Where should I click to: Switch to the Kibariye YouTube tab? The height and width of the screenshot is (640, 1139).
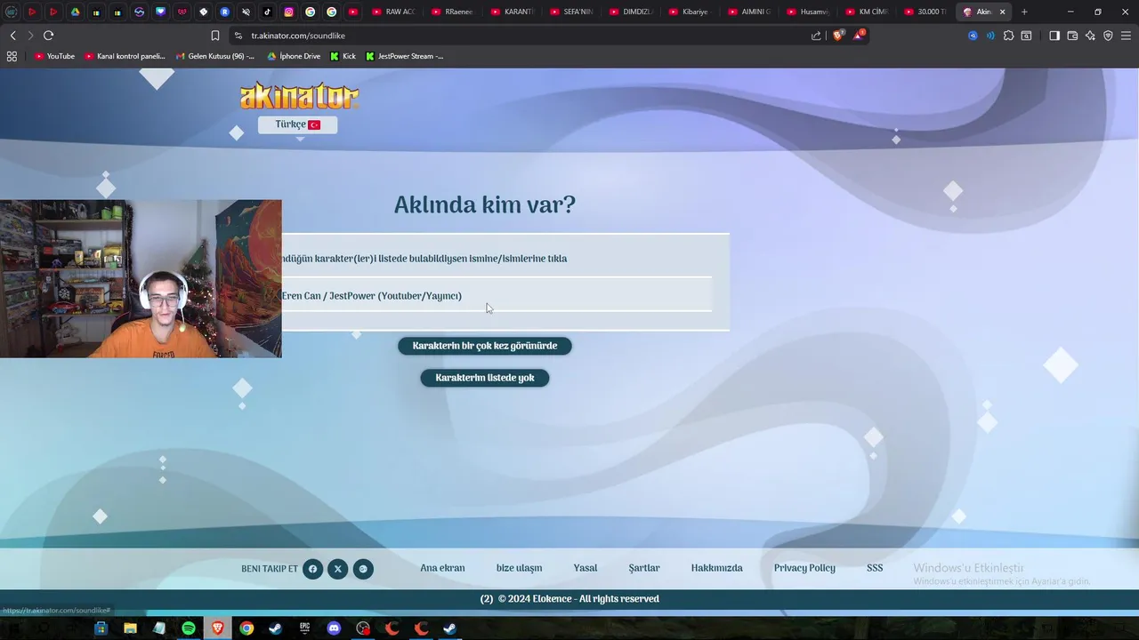coord(691,12)
